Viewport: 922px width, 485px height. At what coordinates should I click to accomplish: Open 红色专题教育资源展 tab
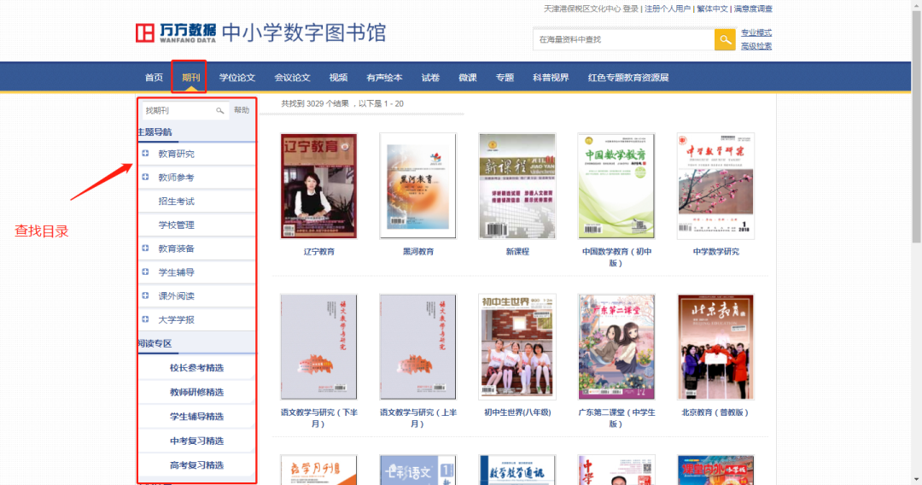click(628, 78)
